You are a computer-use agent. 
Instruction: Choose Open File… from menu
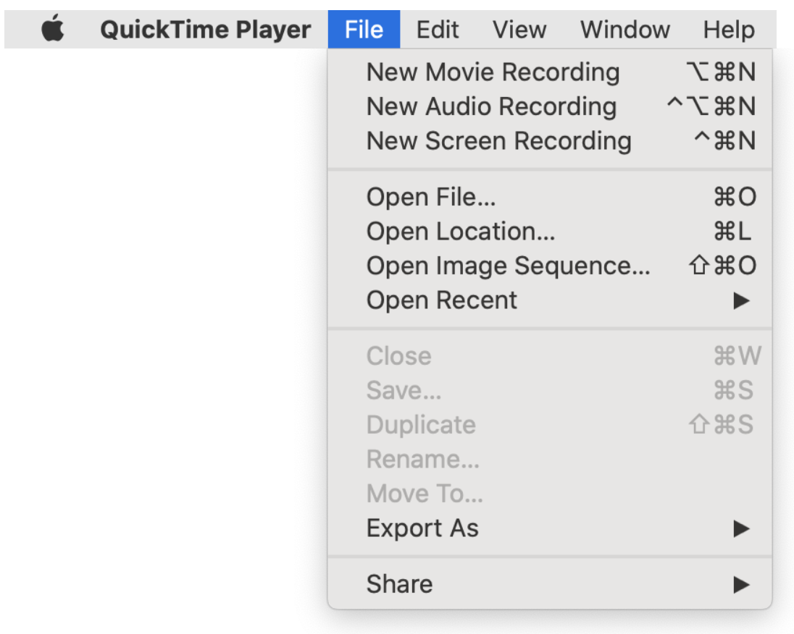[431, 197]
